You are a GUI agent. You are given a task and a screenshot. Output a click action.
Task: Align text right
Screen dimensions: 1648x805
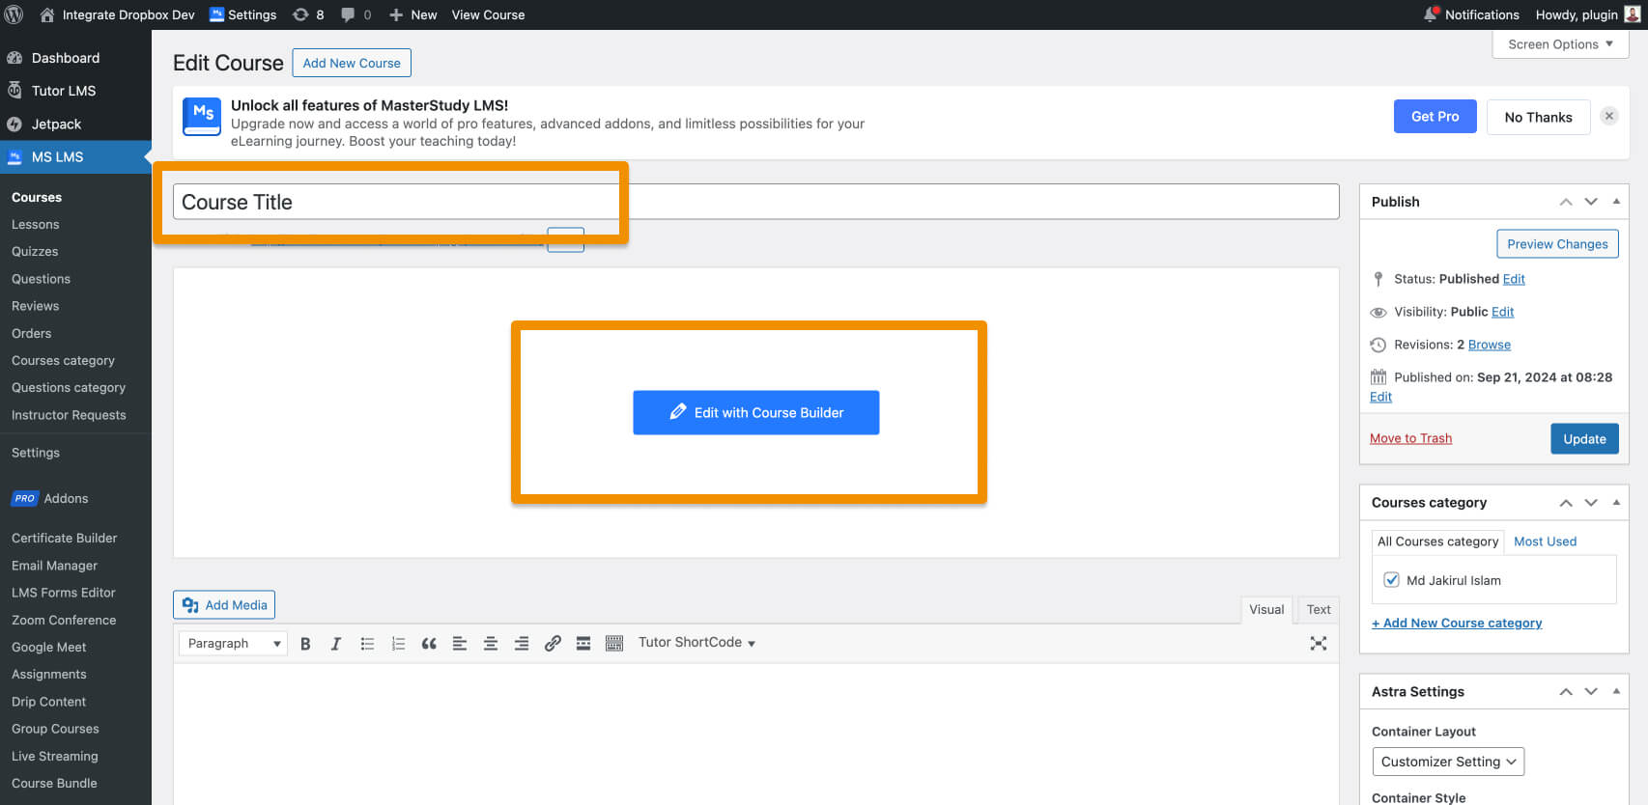tap(522, 644)
